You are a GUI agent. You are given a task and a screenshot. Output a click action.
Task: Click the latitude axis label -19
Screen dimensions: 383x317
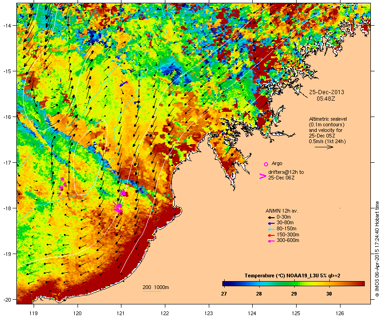click(7, 254)
